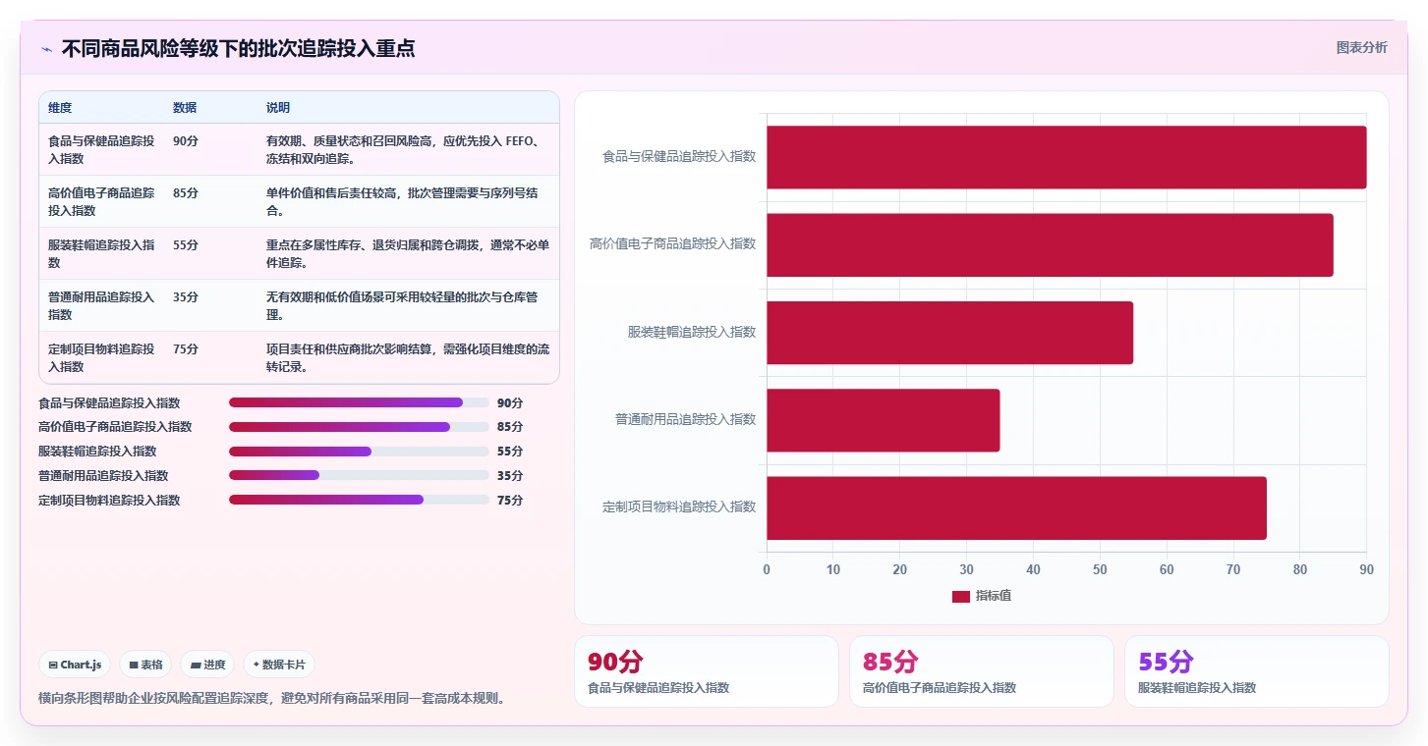The width and height of the screenshot is (1428, 746).
Task: Click the 指标值 legend text
Action: (994, 597)
